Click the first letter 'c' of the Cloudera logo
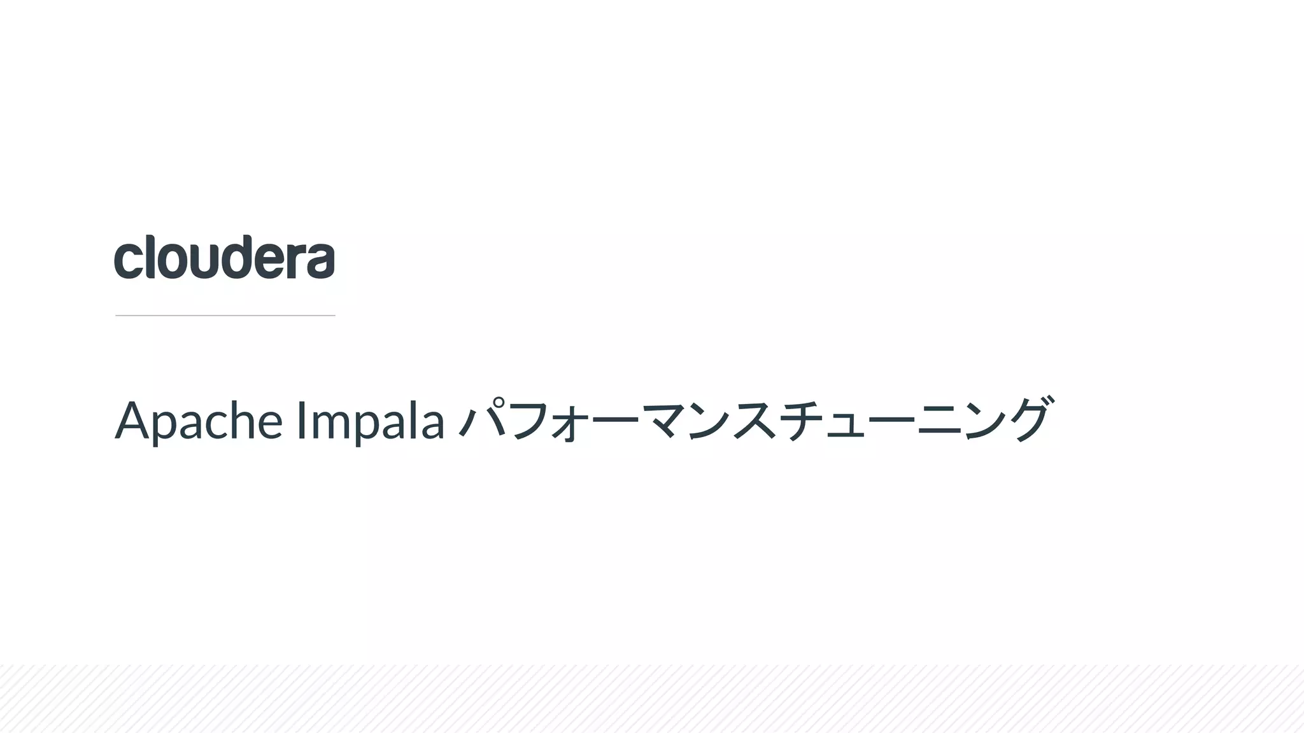This screenshot has width=1304, height=733. tap(127, 261)
